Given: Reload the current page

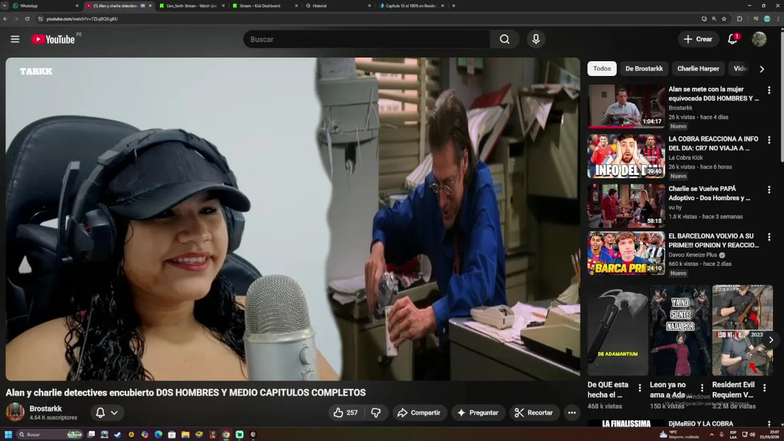Looking at the screenshot, I should (27, 19).
